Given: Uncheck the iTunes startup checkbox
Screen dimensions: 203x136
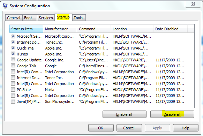Looking at the screenshot, I should [x=13, y=54].
